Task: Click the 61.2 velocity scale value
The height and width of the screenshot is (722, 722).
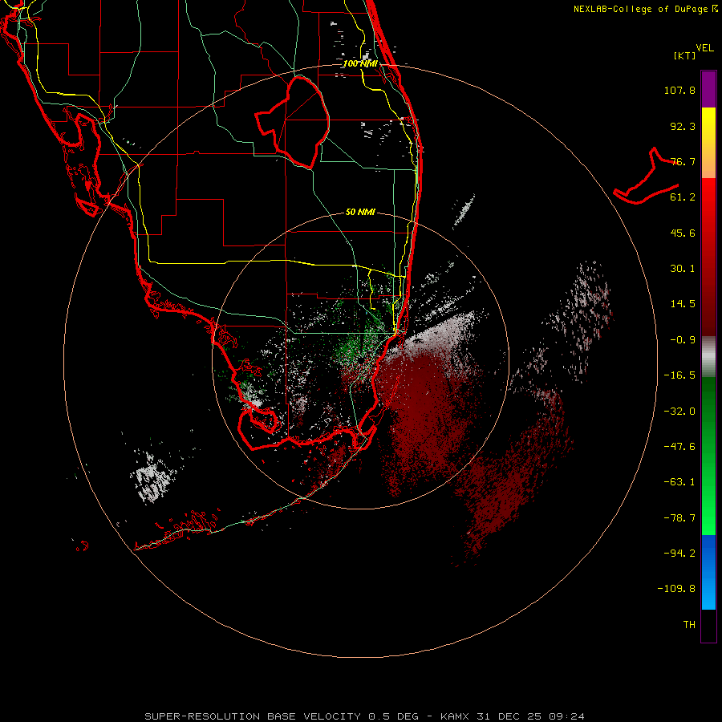Action: tap(683, 197)
